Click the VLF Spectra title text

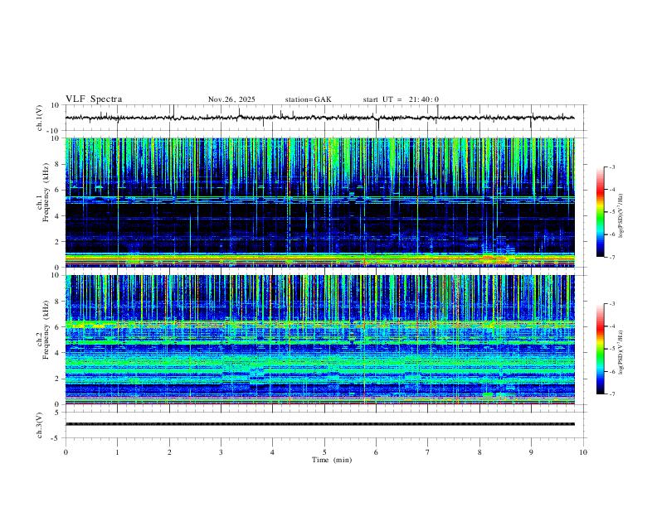click(x=94, y=99)
